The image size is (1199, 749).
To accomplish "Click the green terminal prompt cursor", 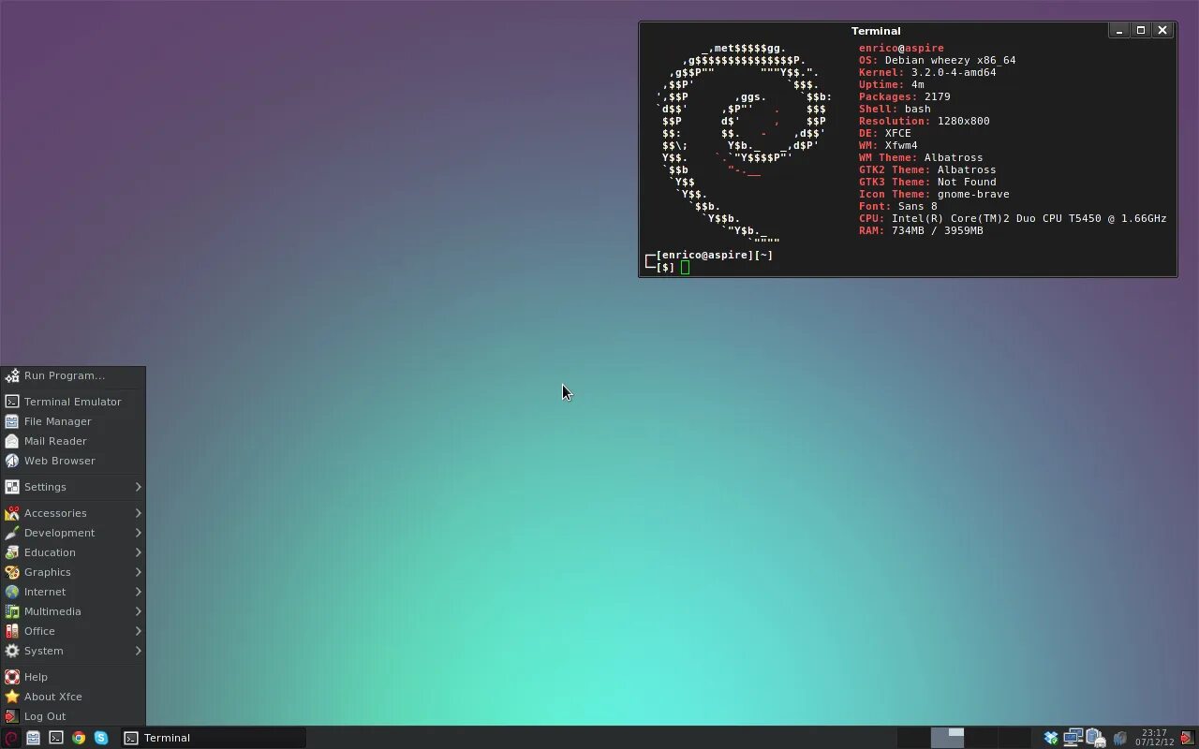I will 686,267.
